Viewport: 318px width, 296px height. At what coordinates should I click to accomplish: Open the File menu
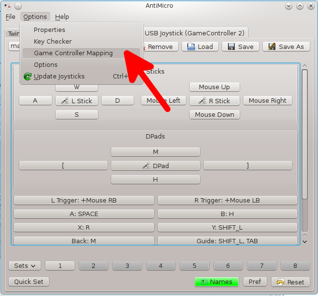10,16
